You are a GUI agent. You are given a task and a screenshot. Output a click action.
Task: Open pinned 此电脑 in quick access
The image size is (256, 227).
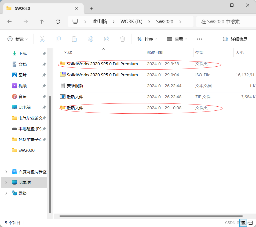(x=24, y=107)
